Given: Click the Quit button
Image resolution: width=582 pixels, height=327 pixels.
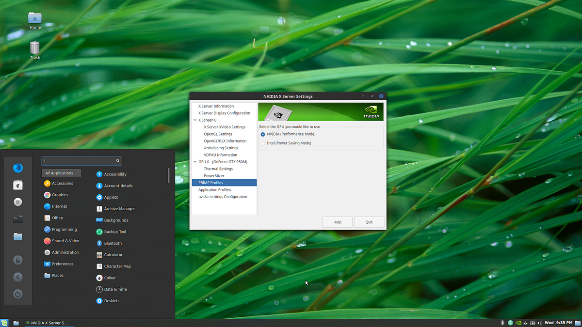Looking at the screenshot, I should (369, 222).
